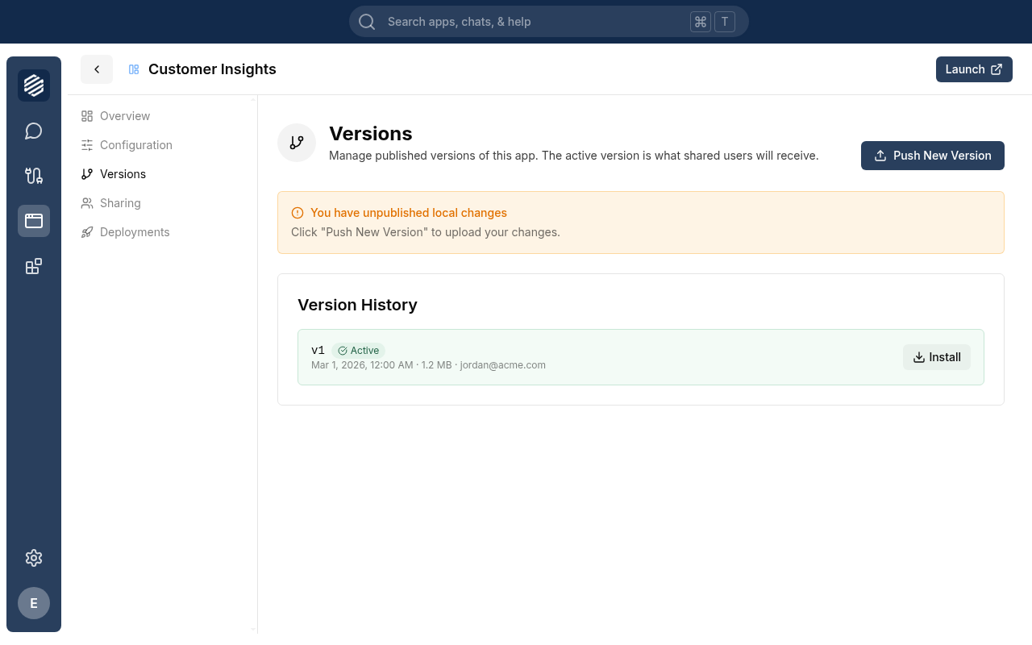This screenshot has height=645, width=1032.
Task: Click the Configuration sliders icon
Action: 87,145
